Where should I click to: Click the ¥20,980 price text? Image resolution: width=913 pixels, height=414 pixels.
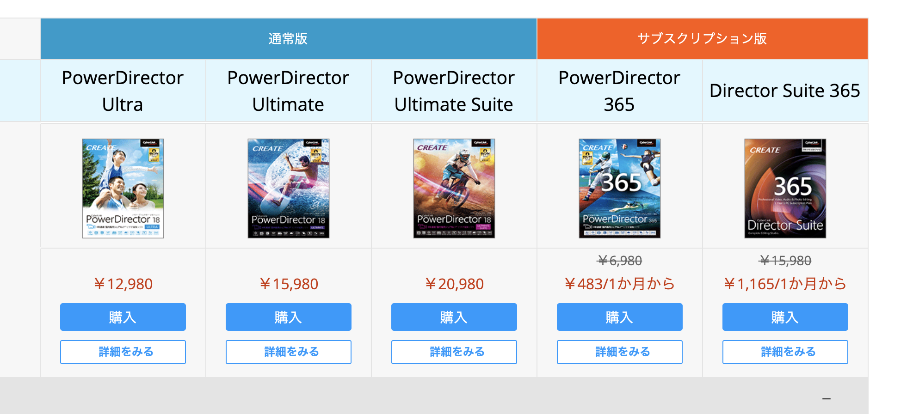click(454, 284)
